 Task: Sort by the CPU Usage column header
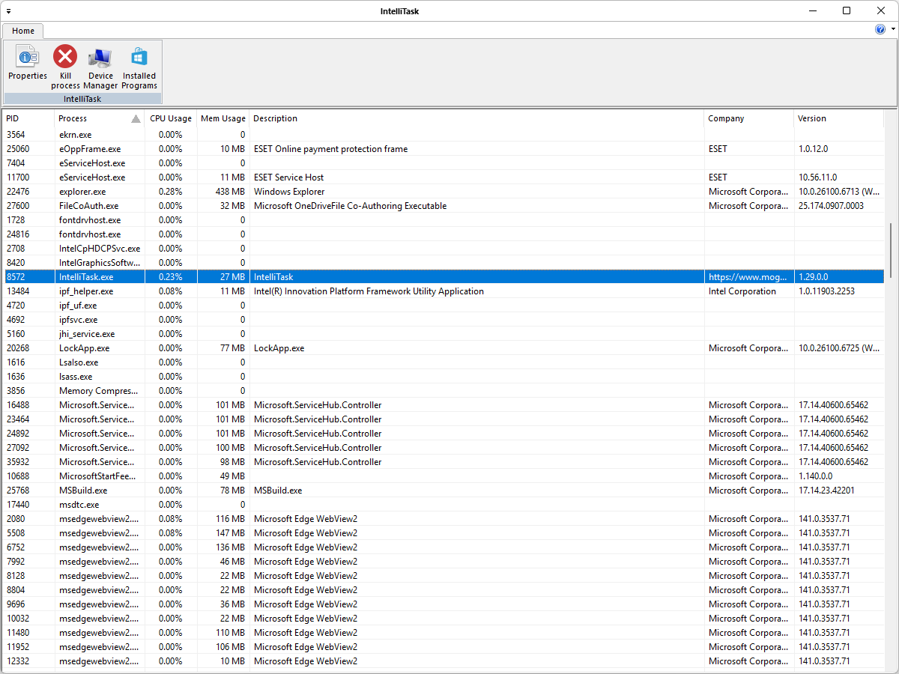pyautogui.click(x=171, y=118)
